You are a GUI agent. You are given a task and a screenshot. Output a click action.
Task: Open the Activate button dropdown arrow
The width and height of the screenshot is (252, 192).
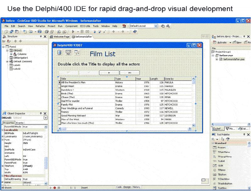(230, 42)
